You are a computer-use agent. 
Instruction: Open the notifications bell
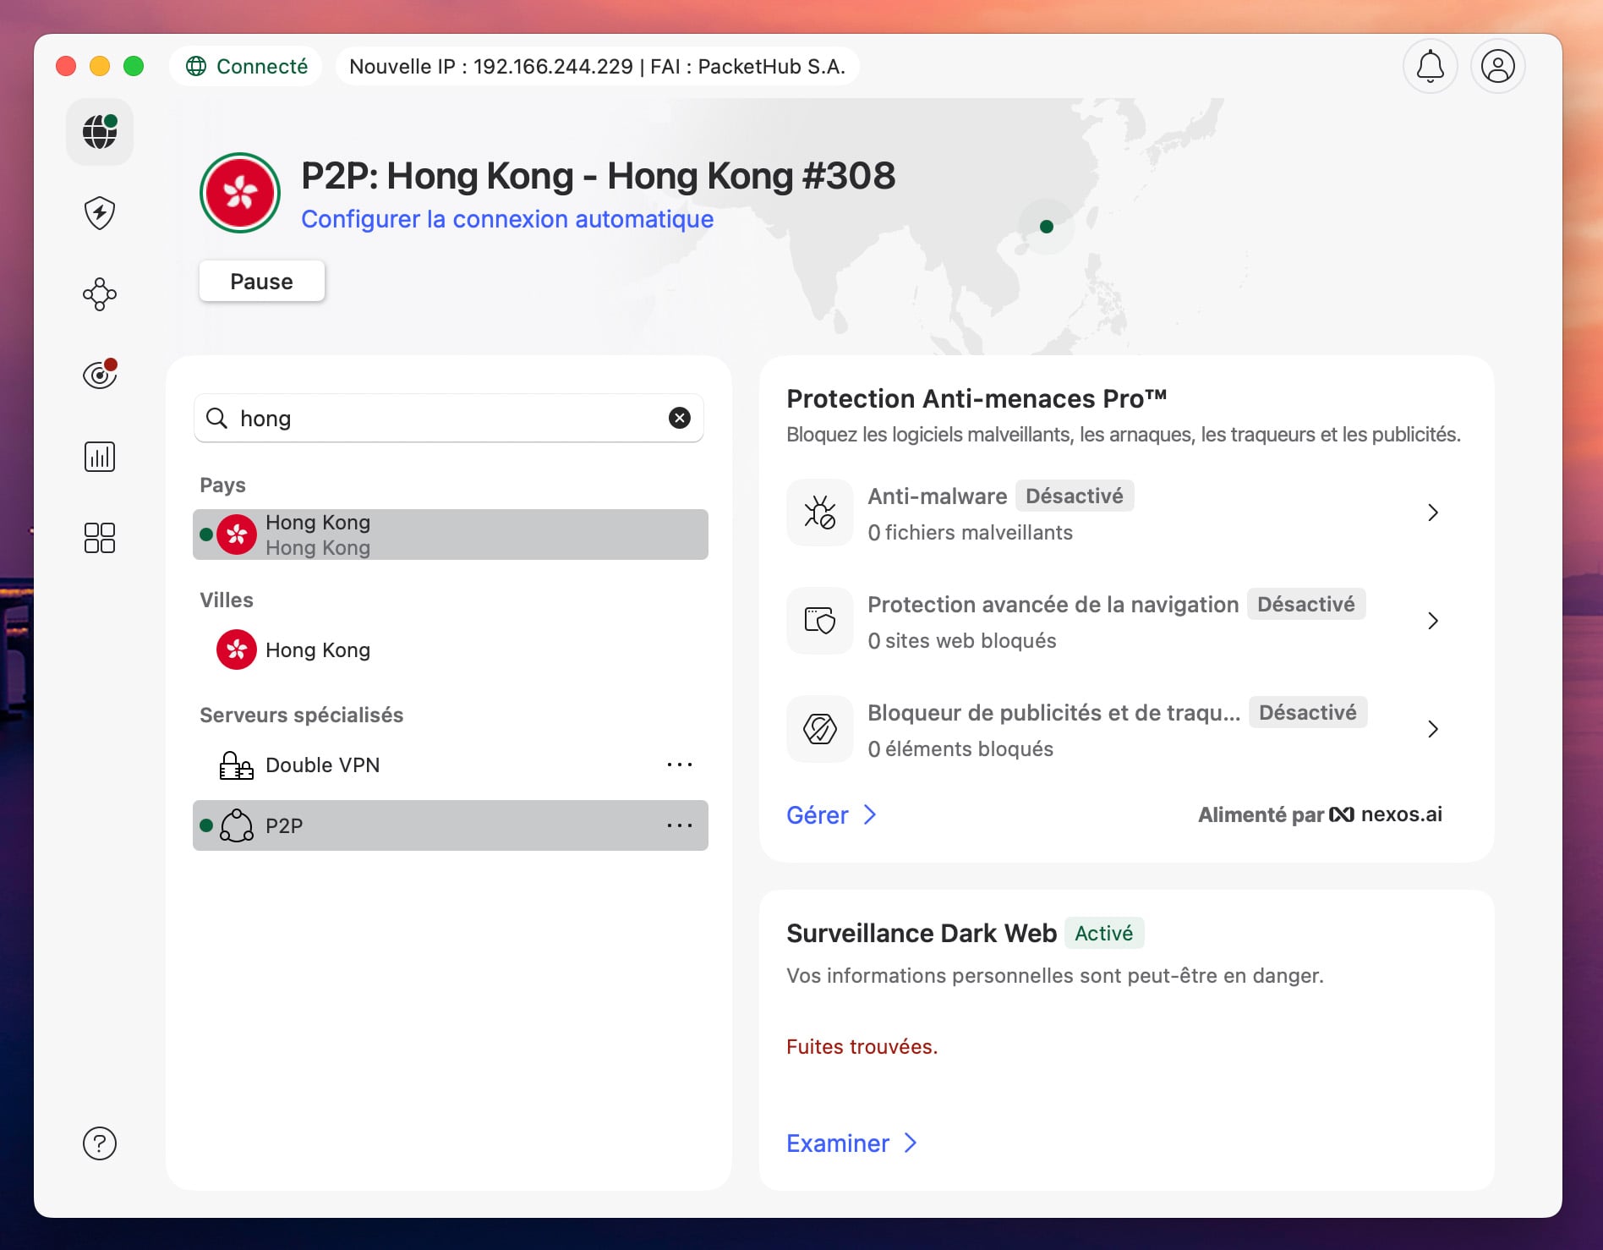(1431, 66)
